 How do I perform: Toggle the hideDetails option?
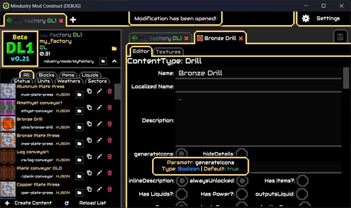(242, 154)
